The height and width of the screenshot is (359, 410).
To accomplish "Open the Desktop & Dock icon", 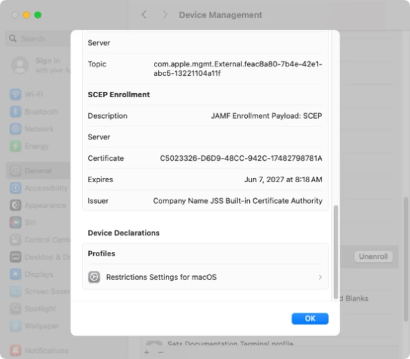I will pyautogui.click(x=15, y=257).
